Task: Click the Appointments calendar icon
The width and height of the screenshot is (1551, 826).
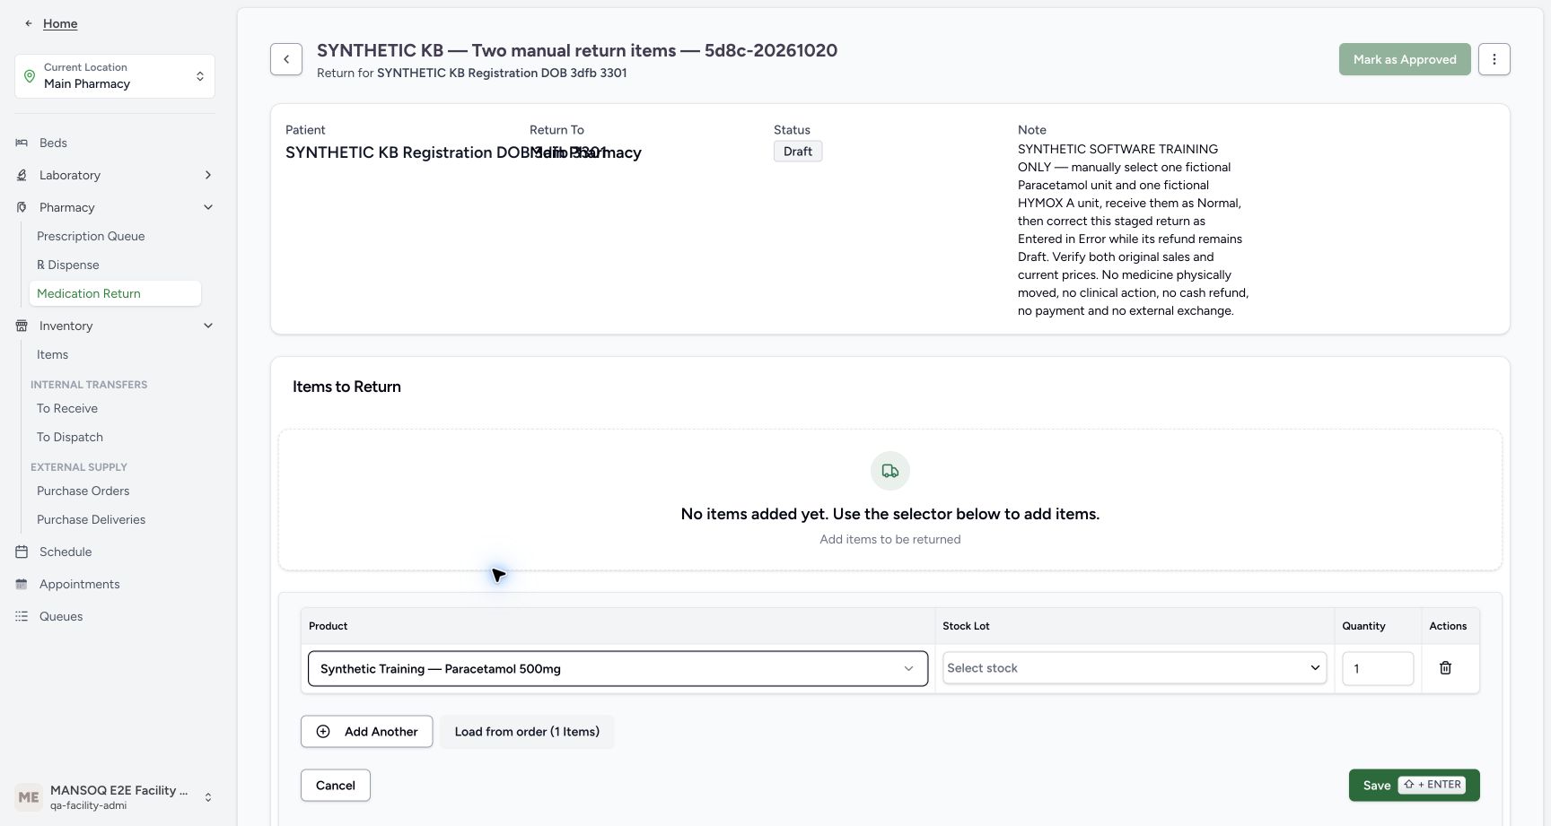Action: pyautogui.click(x=22, y=584)
